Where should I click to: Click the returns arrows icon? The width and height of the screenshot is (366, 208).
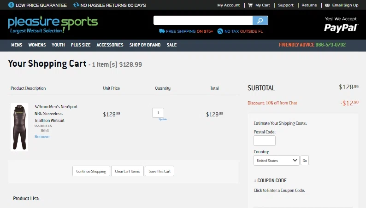[x=76, y=5]
